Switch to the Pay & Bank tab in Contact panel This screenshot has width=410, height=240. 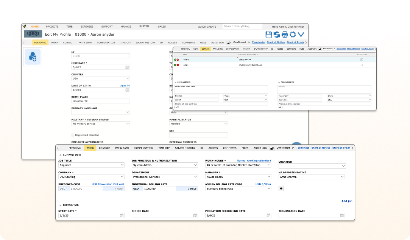point(218,49)
